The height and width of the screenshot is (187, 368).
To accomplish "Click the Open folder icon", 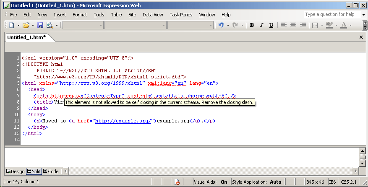I will pos(26,25).
